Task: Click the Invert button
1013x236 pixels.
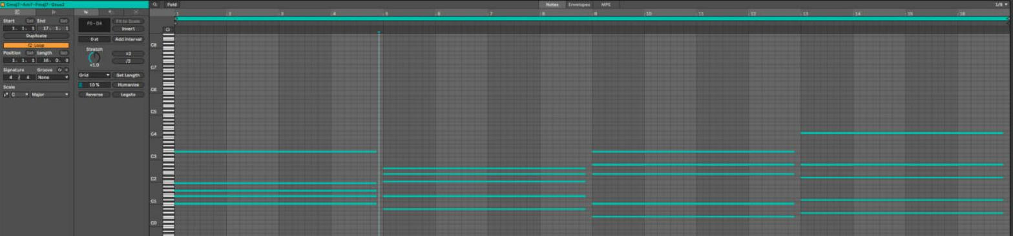Action: point(128,29)
